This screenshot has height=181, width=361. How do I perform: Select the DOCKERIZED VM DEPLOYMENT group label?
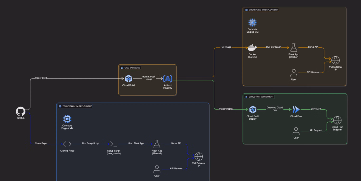(x=263, y=10)
